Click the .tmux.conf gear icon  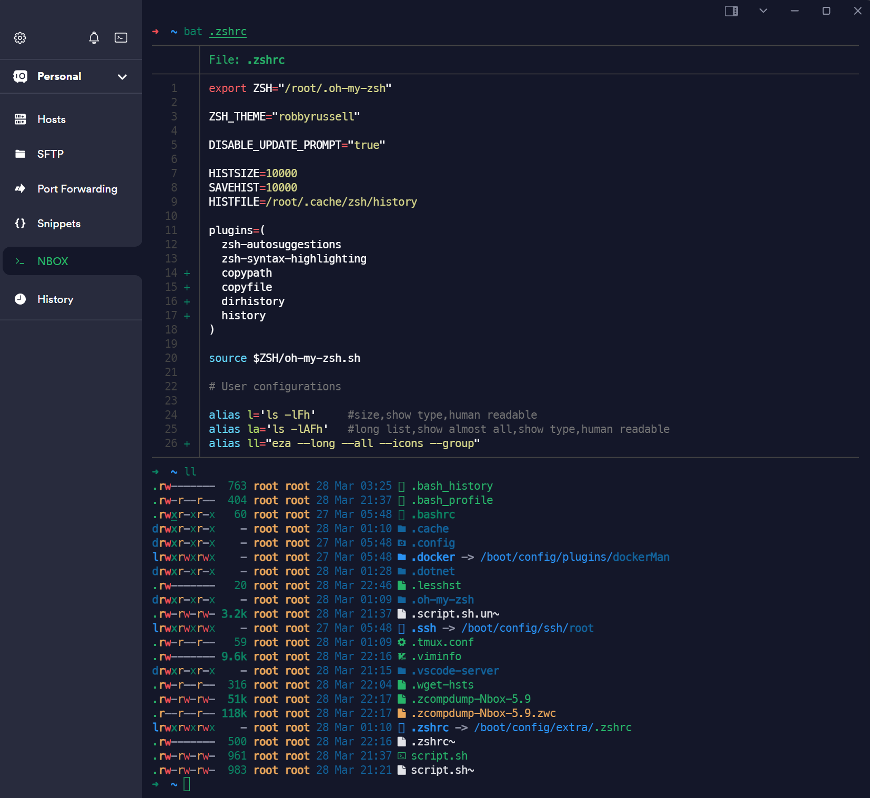pos(402,642)
